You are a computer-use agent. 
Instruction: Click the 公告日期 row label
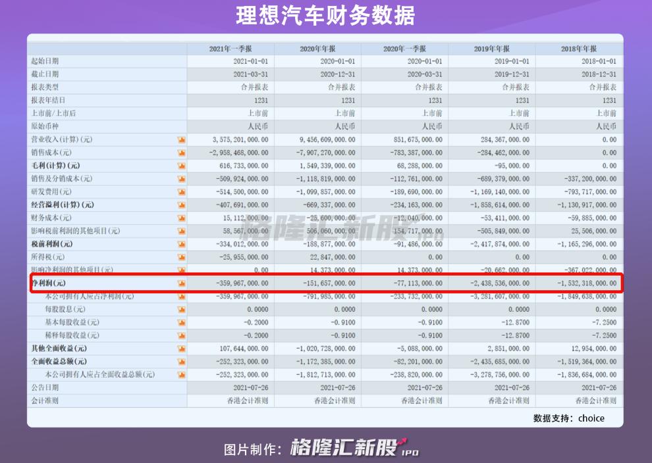45,388
